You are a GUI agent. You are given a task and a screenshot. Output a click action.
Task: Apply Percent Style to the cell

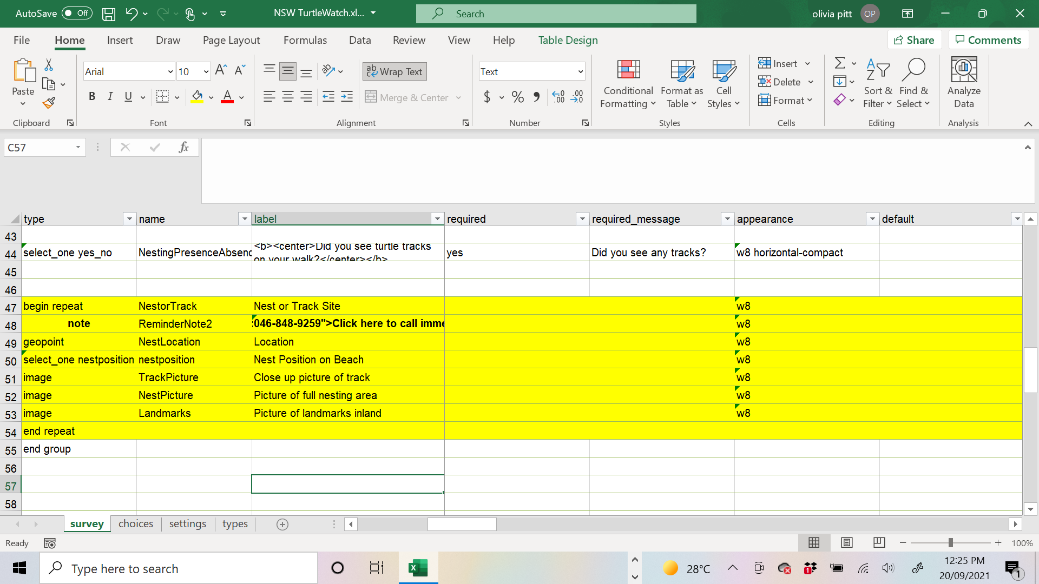tap(517, 97)
